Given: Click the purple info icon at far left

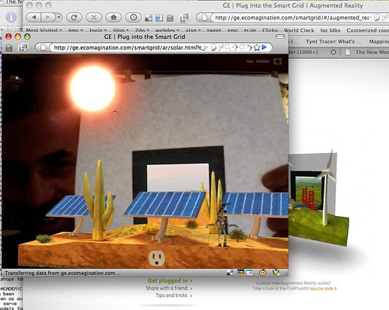Looking at the screenshot, I should click(11, 17).
